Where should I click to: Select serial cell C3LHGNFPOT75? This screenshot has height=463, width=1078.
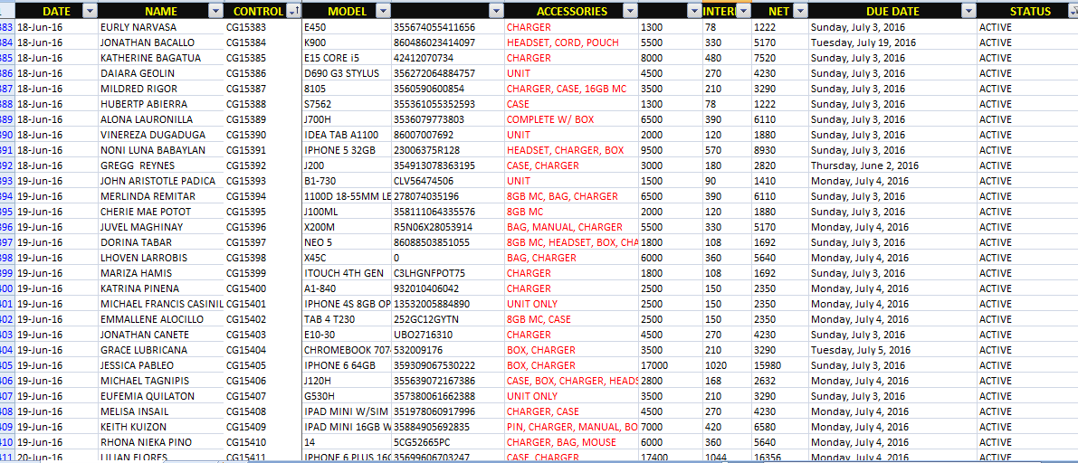click(447, 273)
